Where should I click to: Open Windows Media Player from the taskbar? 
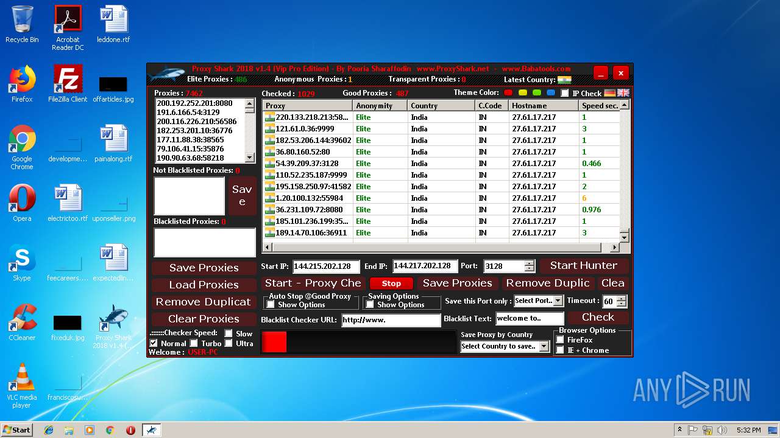coord(90,430)
